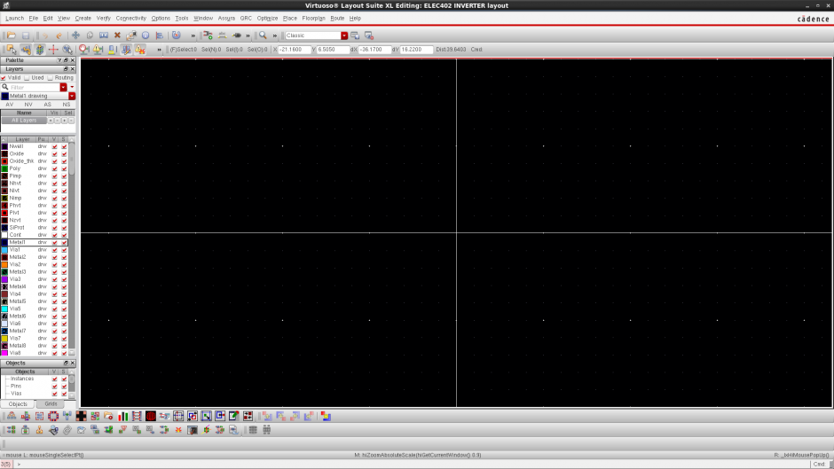Open the Verify menu

tap(104, 18)
